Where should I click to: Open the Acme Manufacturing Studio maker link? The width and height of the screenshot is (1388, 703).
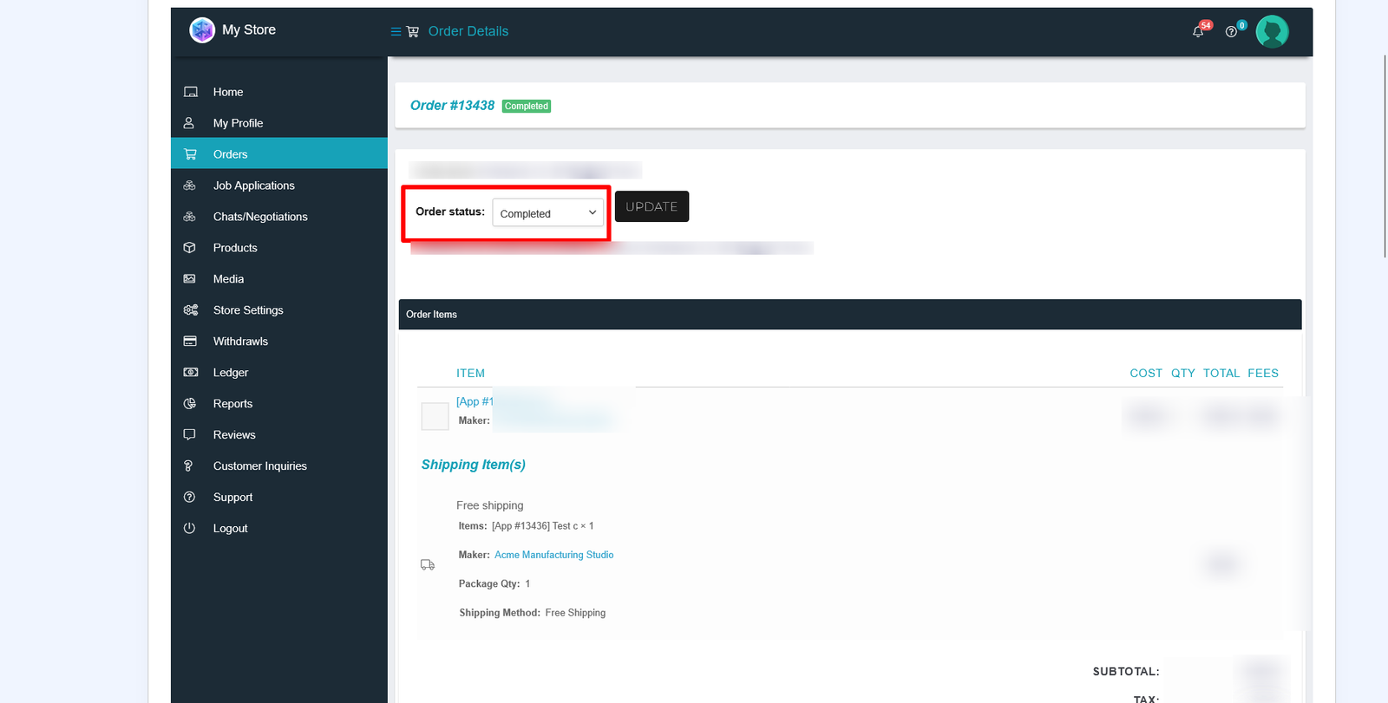click(x=553, y=555)
